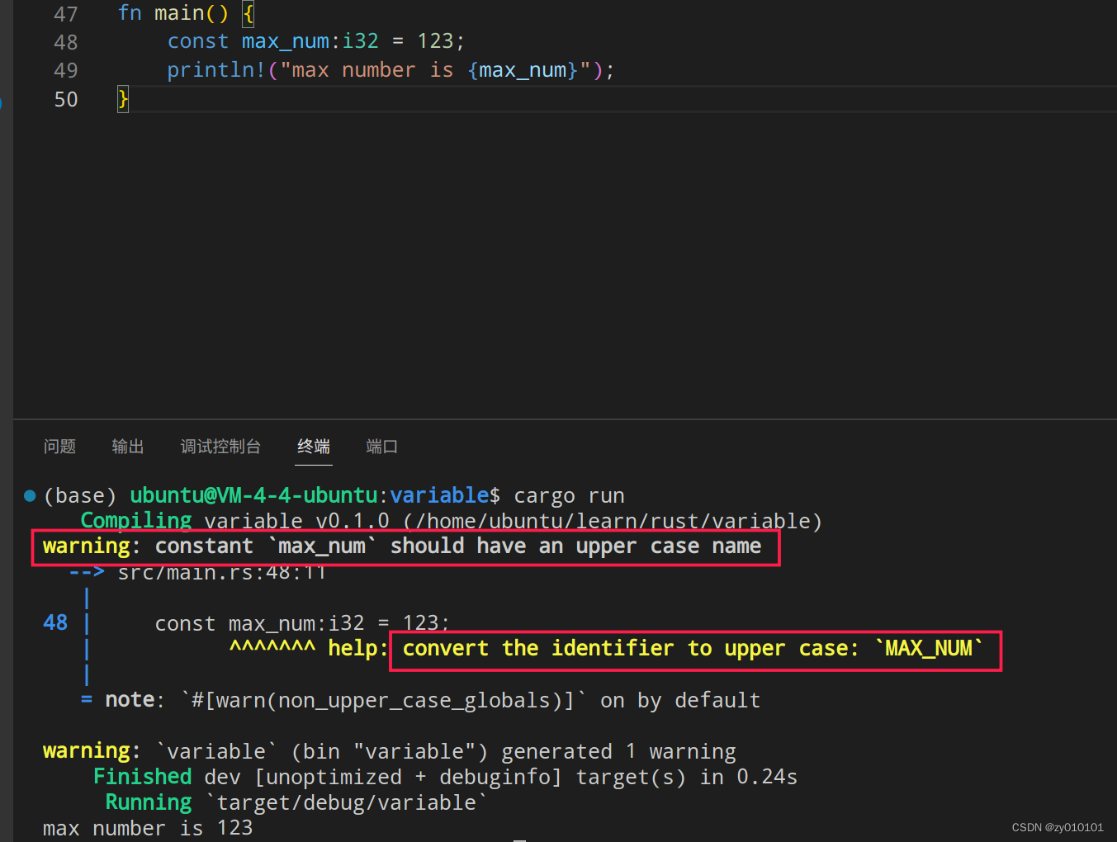Open src/main.rs:48:11 terminal link
Viewport: 1117px width, 842px height.
222,572
